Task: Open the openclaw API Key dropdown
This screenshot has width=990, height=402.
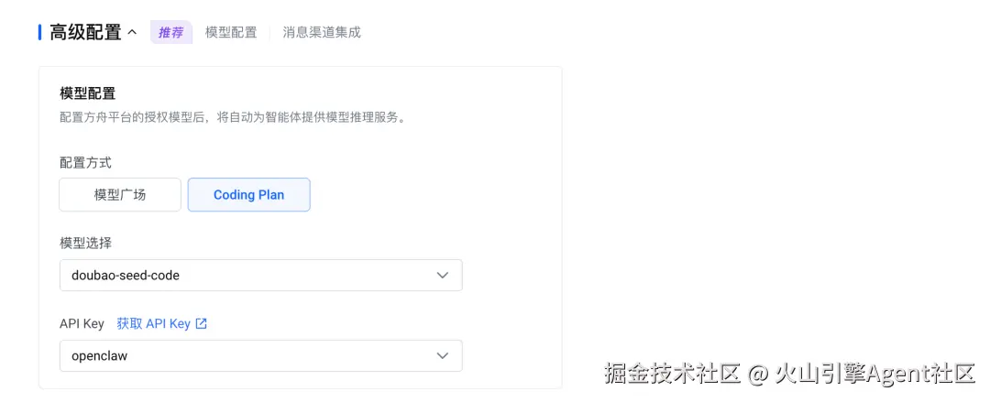Action: click(260, 355)
